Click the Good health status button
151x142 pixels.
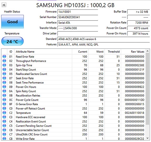coord(12,22)
